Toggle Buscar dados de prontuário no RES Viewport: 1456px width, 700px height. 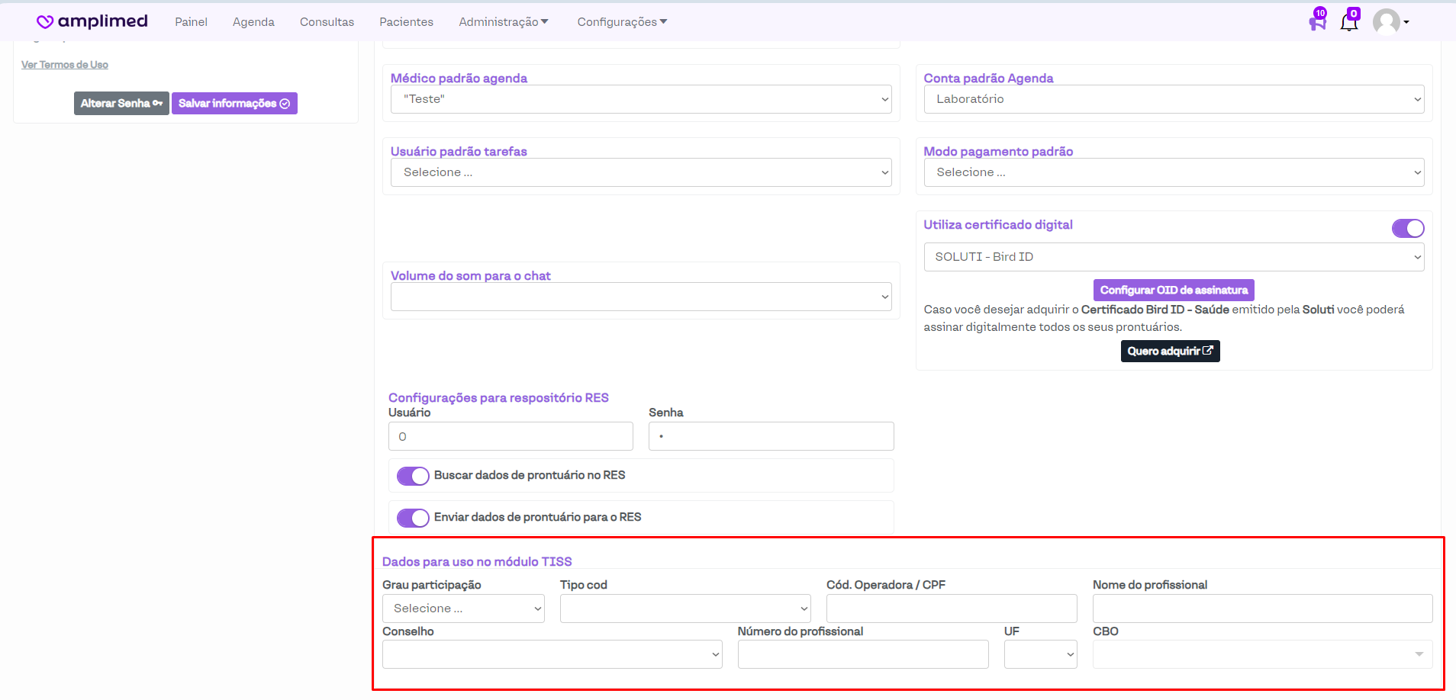[x=413, y=476]
